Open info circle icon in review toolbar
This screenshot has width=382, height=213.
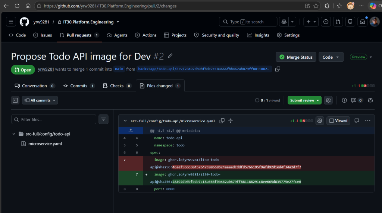click(344, 100)
